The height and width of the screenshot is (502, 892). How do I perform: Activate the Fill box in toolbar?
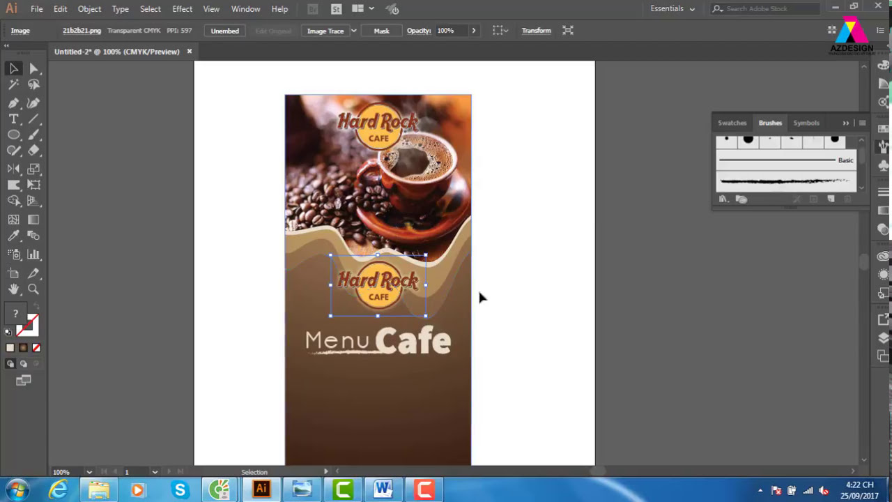(x=16, y=314)
